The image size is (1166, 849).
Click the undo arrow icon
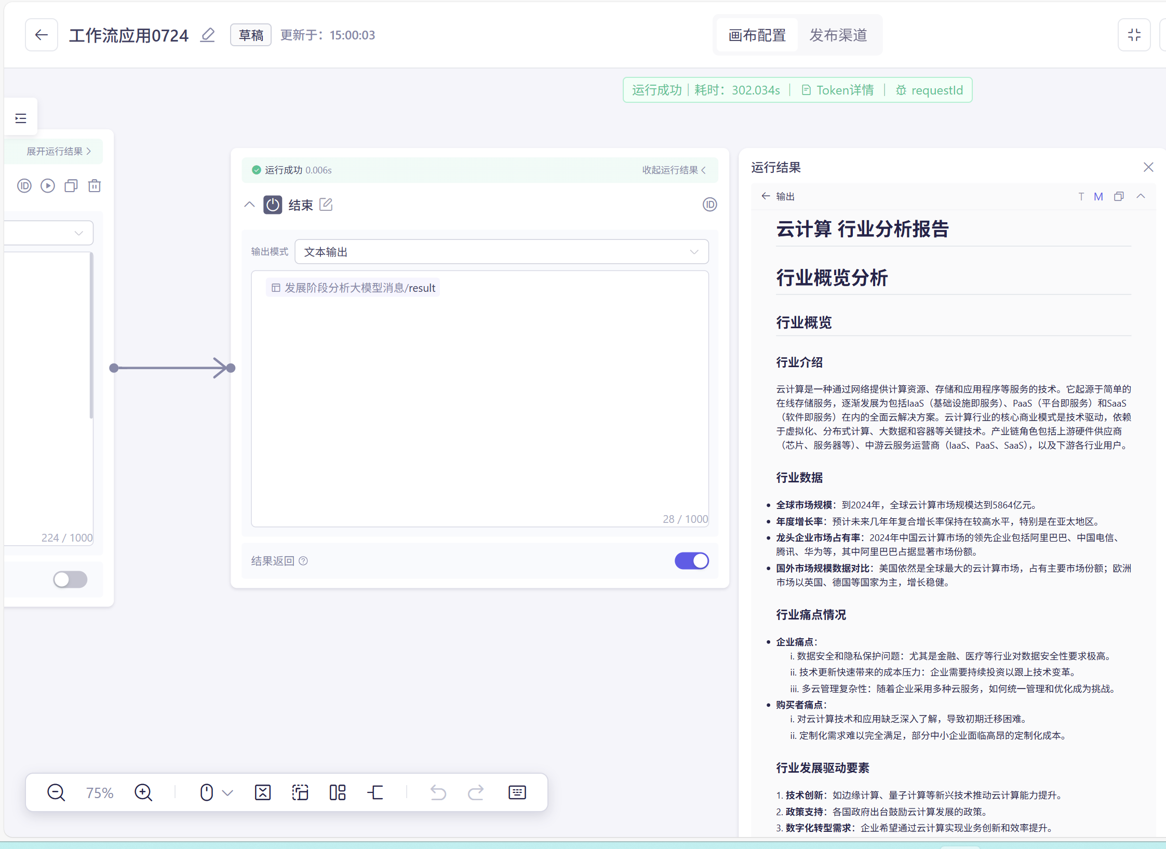[x=438, y=793]
